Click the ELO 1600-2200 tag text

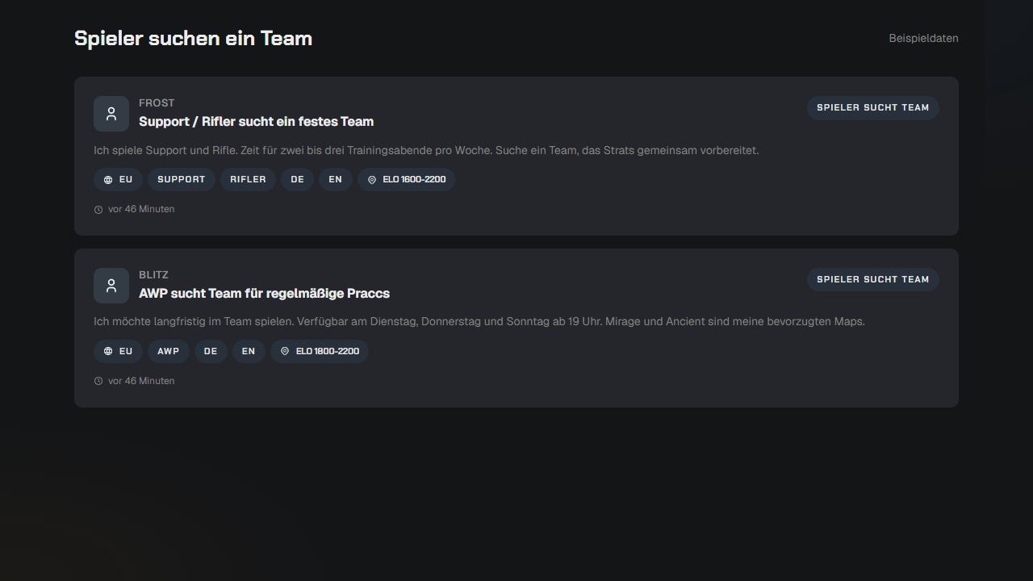pos(414,179)
